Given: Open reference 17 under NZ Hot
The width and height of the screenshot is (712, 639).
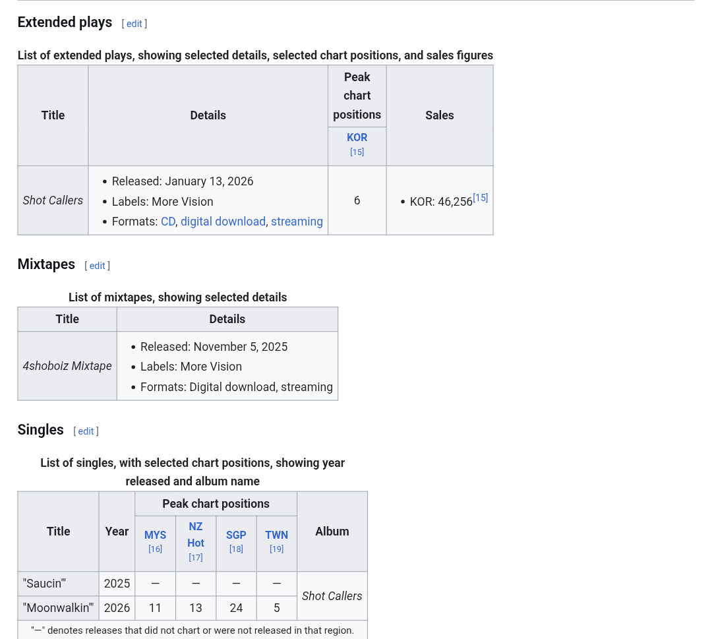Looking at the screenshot, I should [x=196, y=557].
